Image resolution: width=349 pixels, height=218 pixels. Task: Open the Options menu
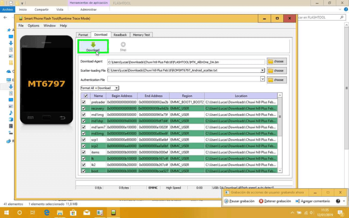(33, 26)
